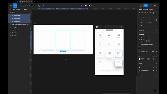Click the Boolean union icon
Image resolution: width=167 pixels, height=94 pixels.
point(90,5)
